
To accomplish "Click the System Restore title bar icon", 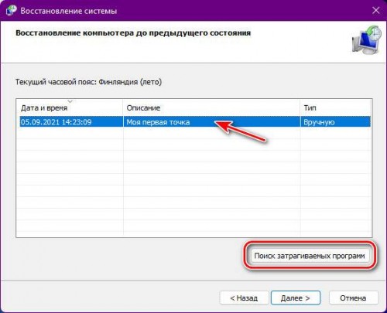I will pos(11,11).
